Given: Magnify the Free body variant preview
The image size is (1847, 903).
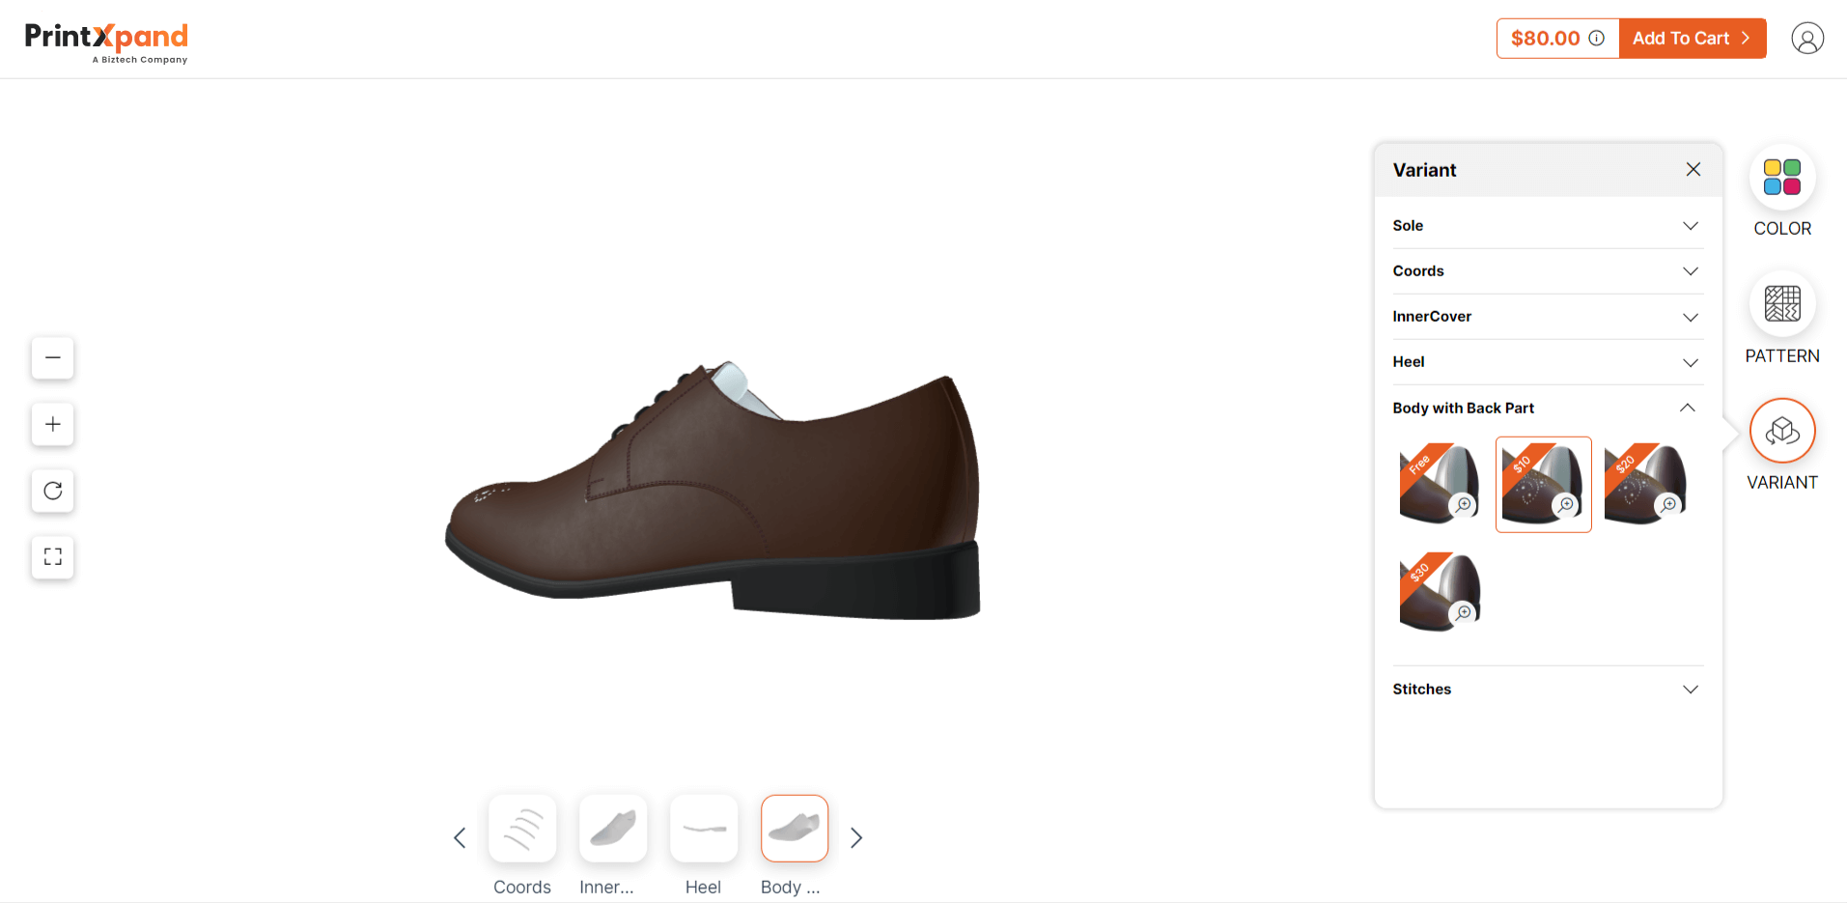Looking at the screenshot, I should (1464, 505).
